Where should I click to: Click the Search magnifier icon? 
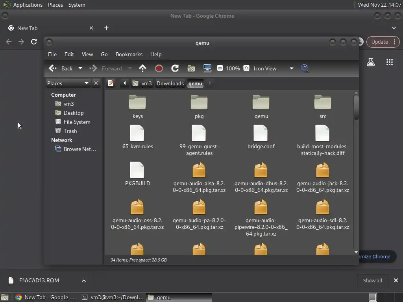tap(305, 68)
